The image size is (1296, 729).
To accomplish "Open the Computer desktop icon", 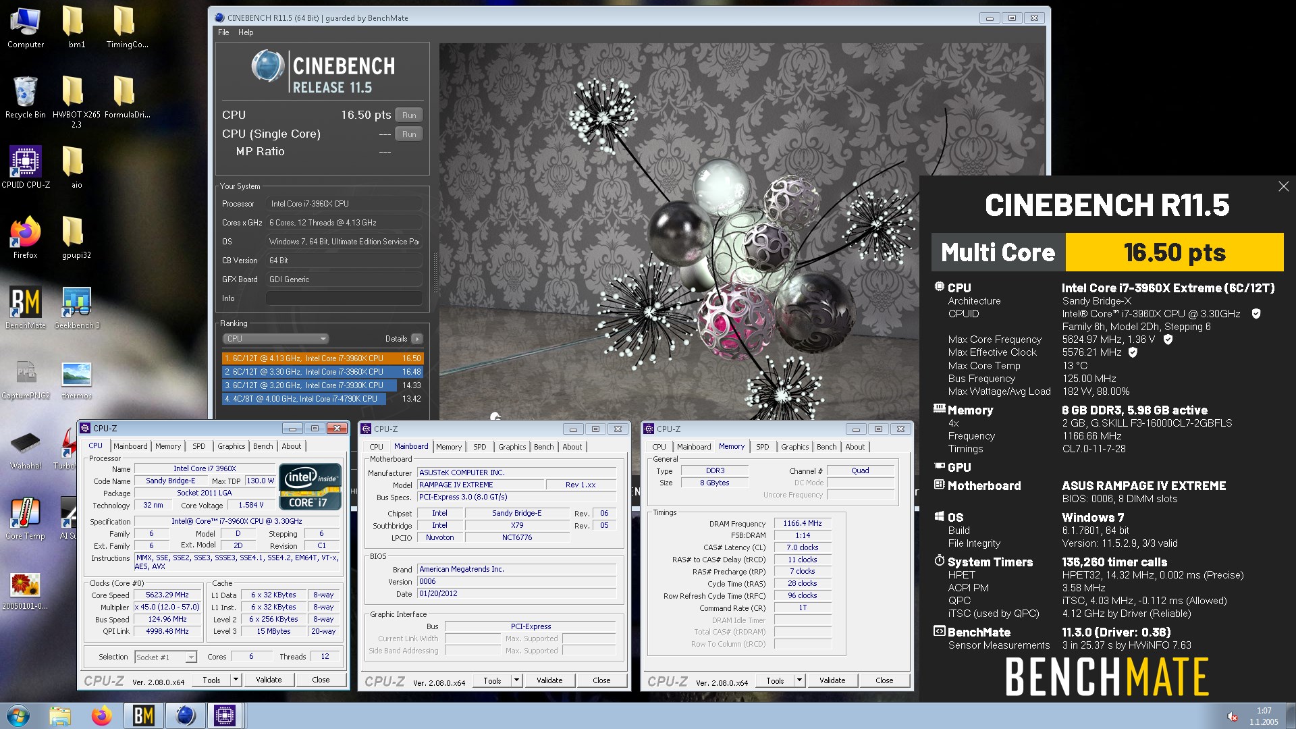I will click(25, 27).
